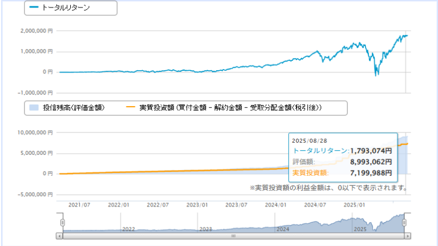Click the -1,000,000 円 axis label

coord(35,93)
